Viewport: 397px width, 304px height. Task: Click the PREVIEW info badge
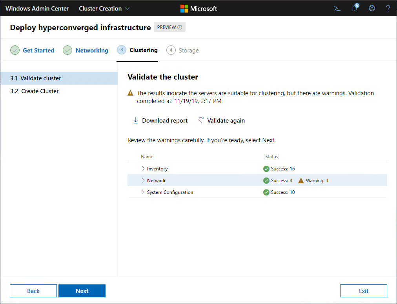[x=169, y=27]
